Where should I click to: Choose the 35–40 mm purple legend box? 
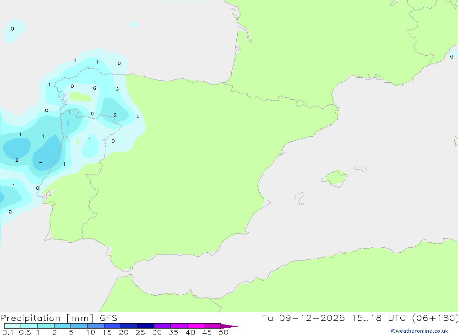pyautogui.click(x=179, y=326)
